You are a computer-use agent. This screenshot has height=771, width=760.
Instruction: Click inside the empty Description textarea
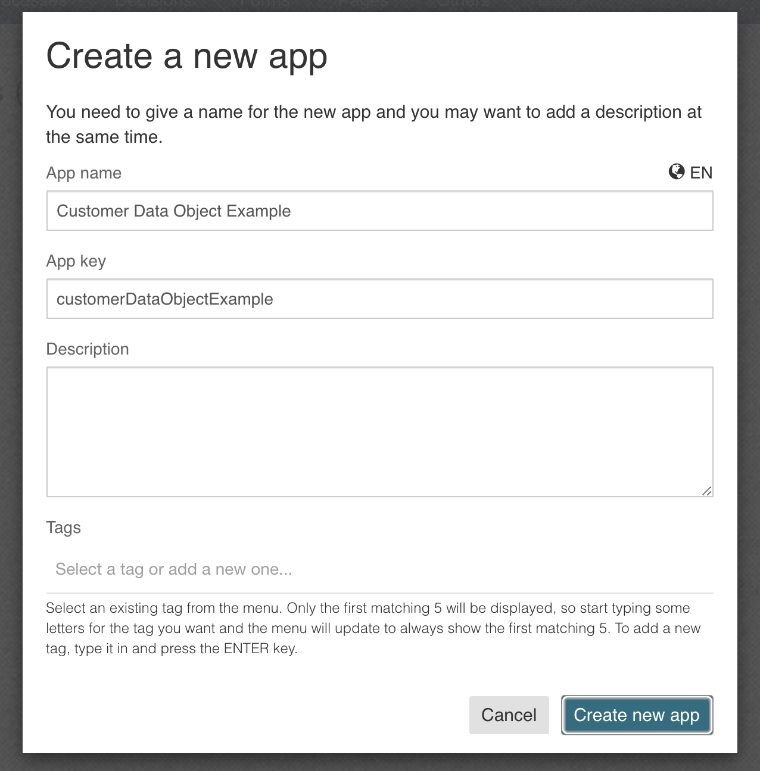click(x=379, y=431)
